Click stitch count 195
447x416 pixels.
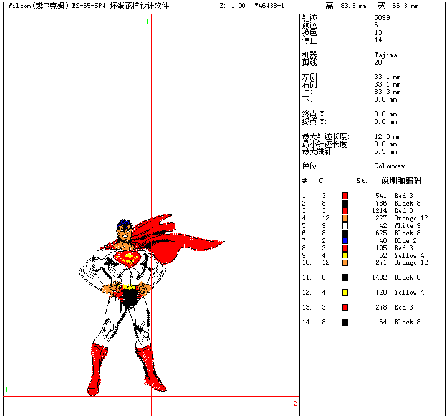click(381, 248)
